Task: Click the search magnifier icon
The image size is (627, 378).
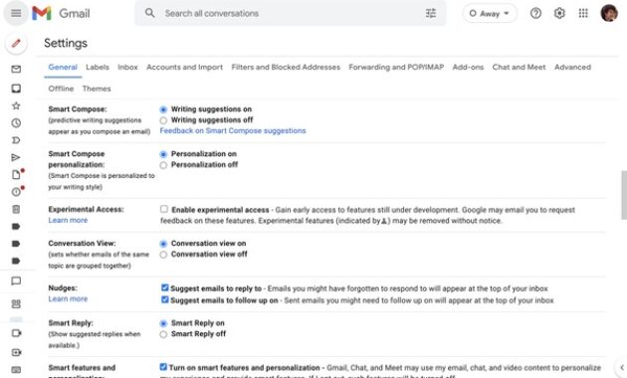Action: pyautogui.click(x=150, y=13)
